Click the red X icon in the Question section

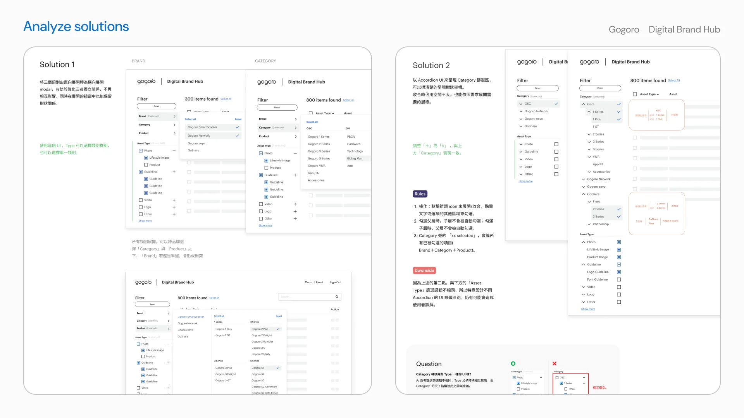click(555, 363)
